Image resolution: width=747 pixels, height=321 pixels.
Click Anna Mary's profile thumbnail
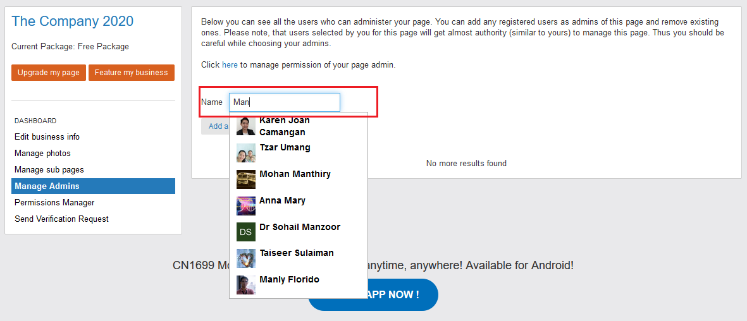point(246,206)
